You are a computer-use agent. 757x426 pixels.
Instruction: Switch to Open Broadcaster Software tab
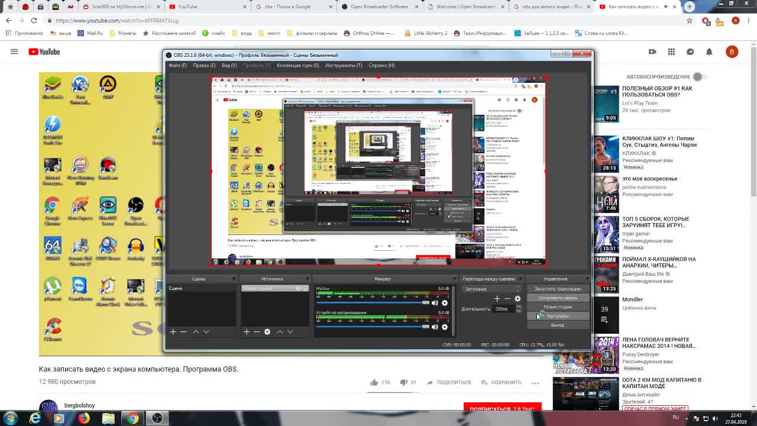[379, 7]
